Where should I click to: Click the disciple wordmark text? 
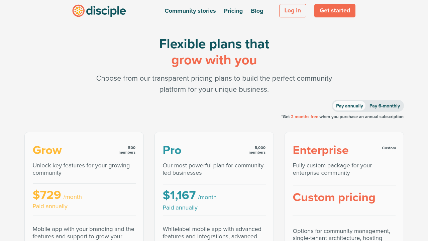point(106,11)
